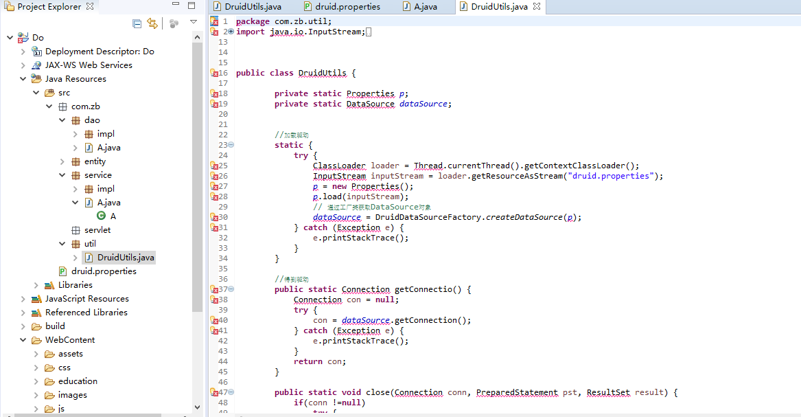The width and height of the screenshot is (801, 417).
Task: Click DruidDataSourceFactory text on line 30
Action: (x=428, y=217)
